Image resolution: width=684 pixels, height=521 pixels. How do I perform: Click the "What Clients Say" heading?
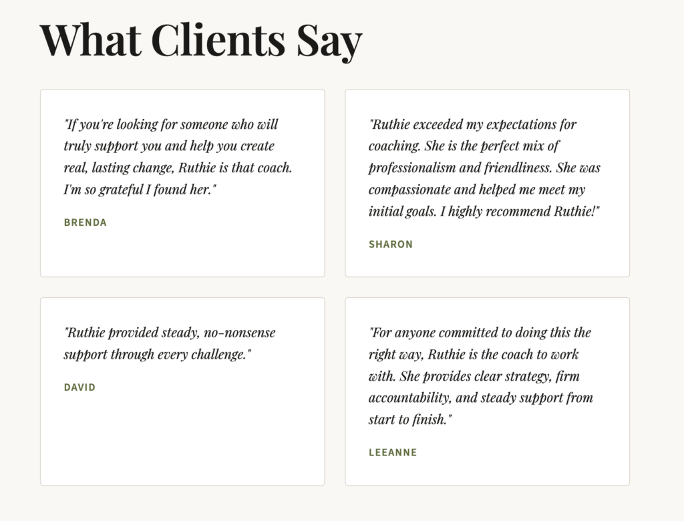click(200, 40)
